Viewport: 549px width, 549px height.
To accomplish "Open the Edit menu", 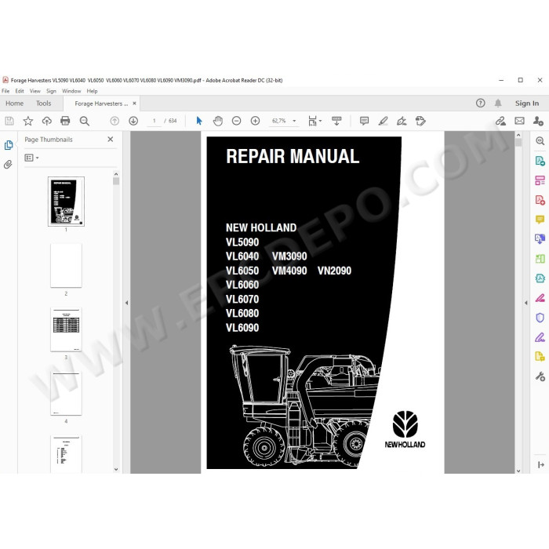I will [20, 91].
